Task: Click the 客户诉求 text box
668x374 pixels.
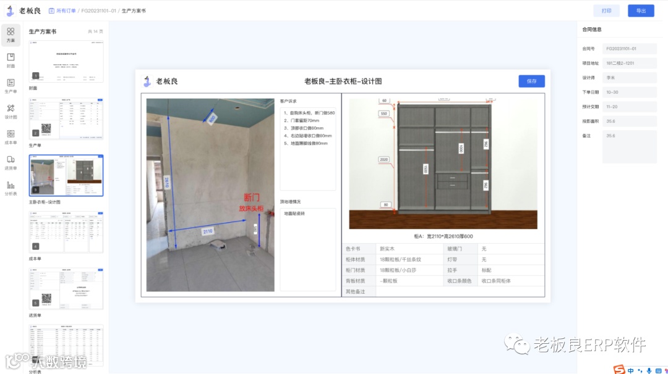Action: click(x=307, y=149)
